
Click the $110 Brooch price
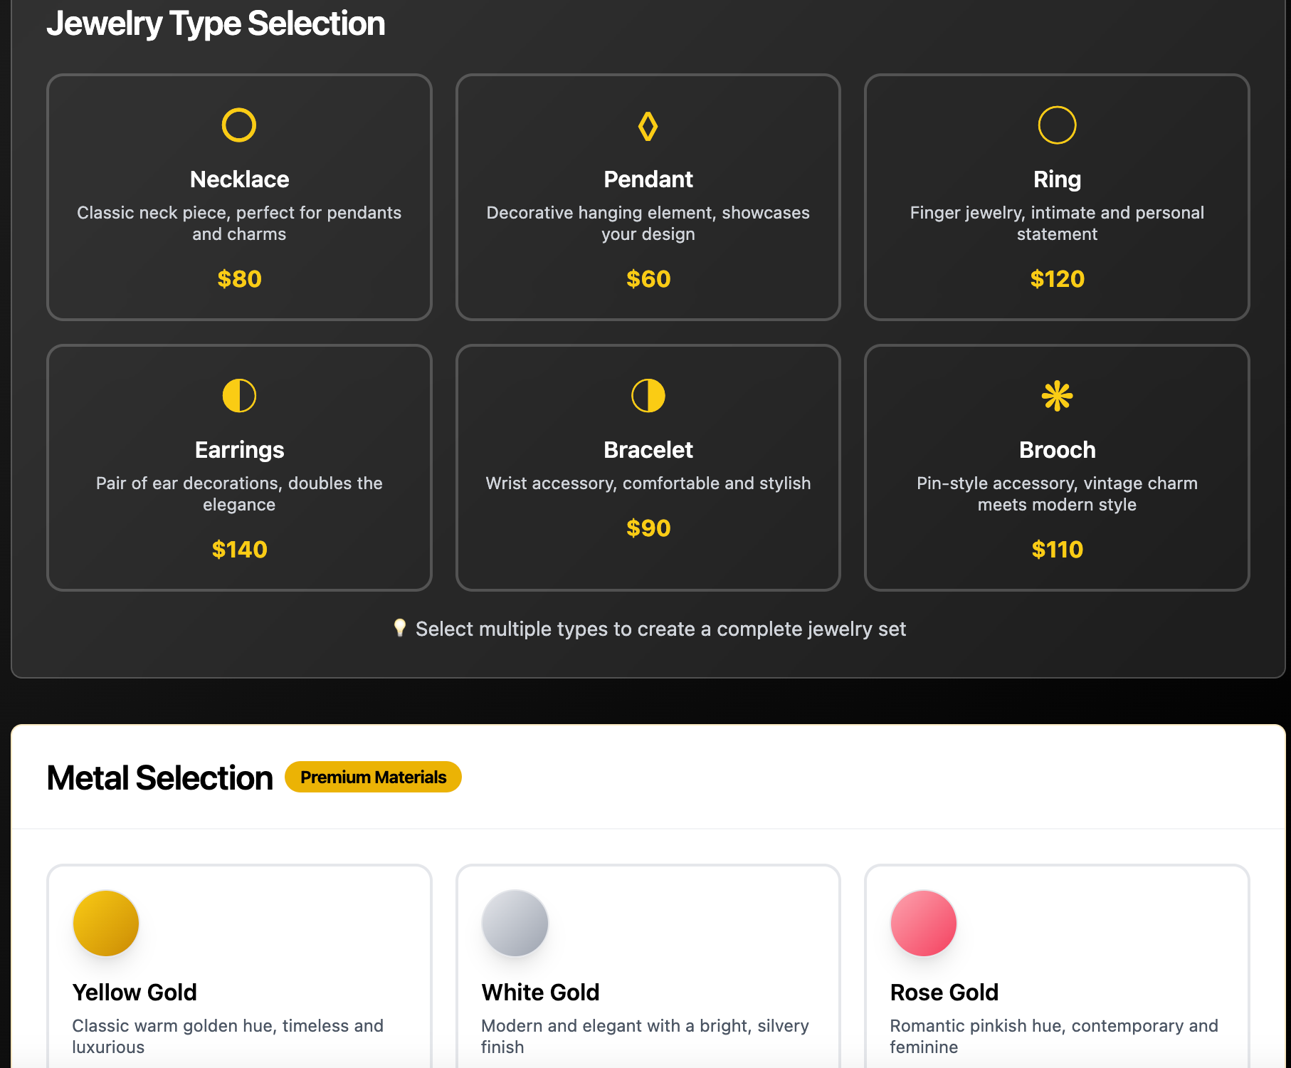1057,550
